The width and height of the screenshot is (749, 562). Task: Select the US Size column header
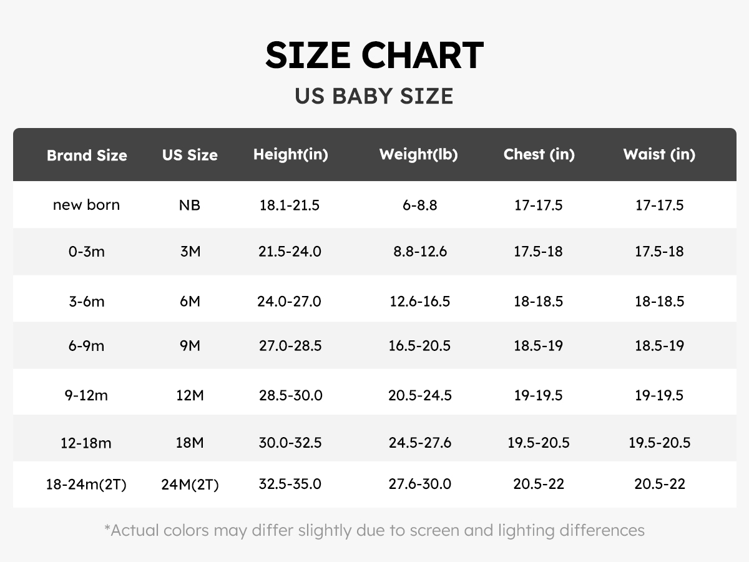pyautogui.click(x=190, y=155)
